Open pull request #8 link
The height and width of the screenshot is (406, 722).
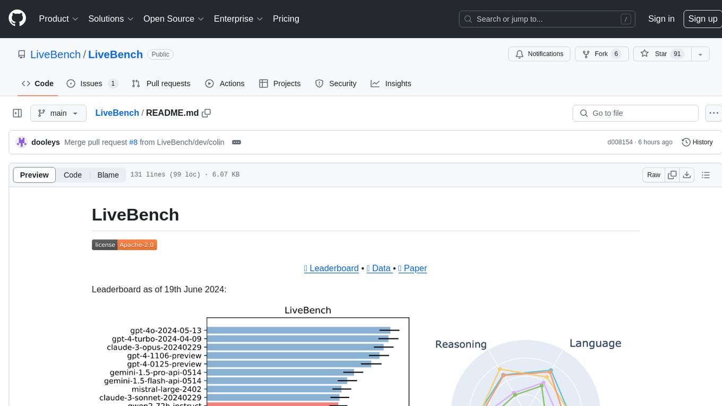click(133, 142)
